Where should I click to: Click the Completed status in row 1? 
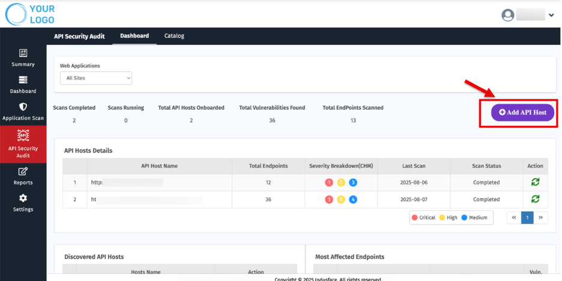(486, 183)
